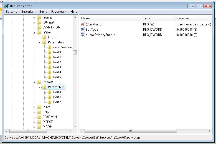This screenshot has height=144, width=216.
Task: Sort by the Naam column header
Action: 110,18
